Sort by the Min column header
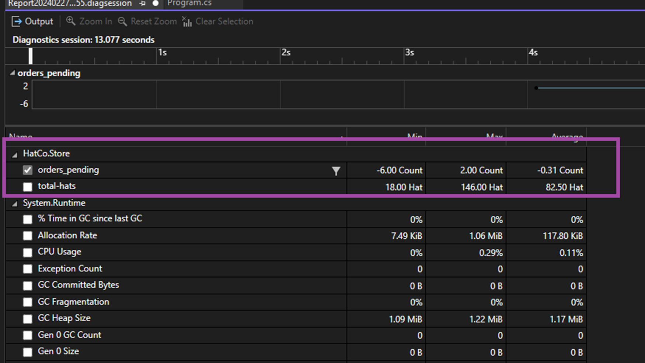 point(415,136)
